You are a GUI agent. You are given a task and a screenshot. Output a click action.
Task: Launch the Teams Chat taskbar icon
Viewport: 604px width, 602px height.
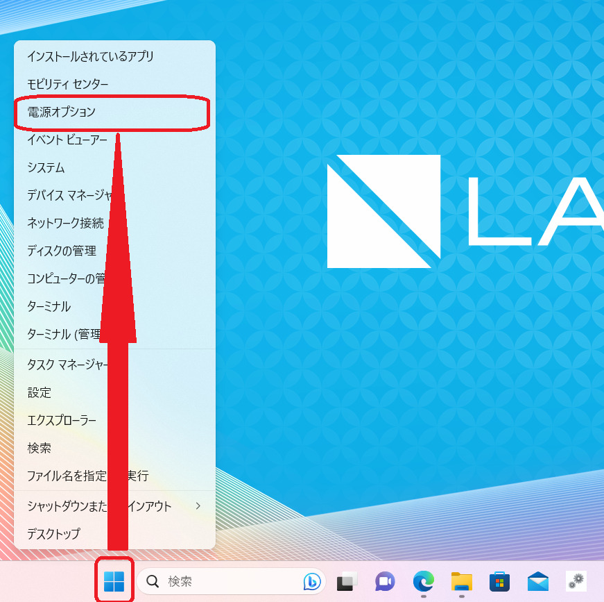point(385,581)
